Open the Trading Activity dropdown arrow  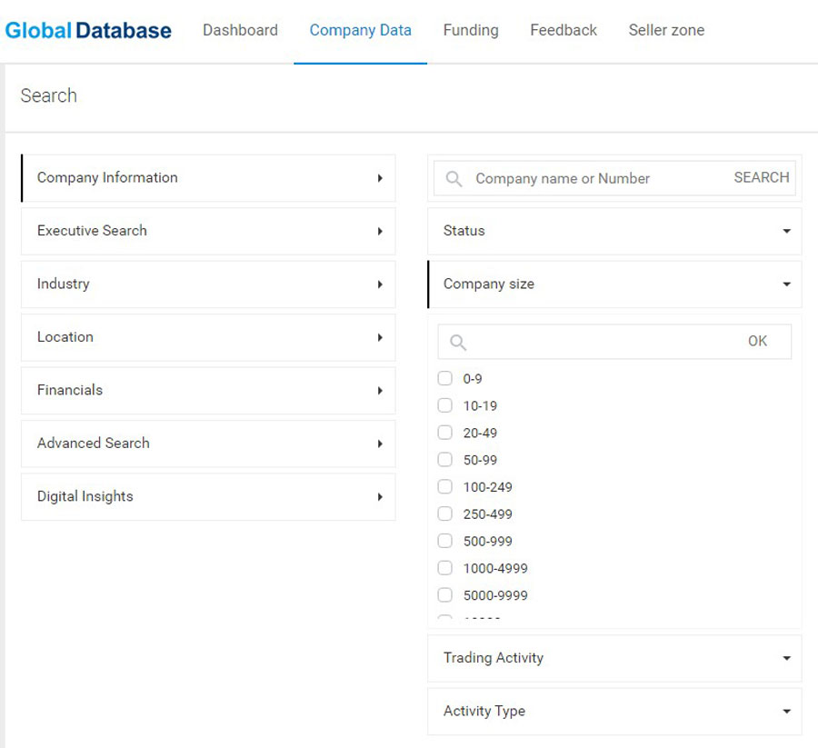pyautogui.click(x=787, y=658)
